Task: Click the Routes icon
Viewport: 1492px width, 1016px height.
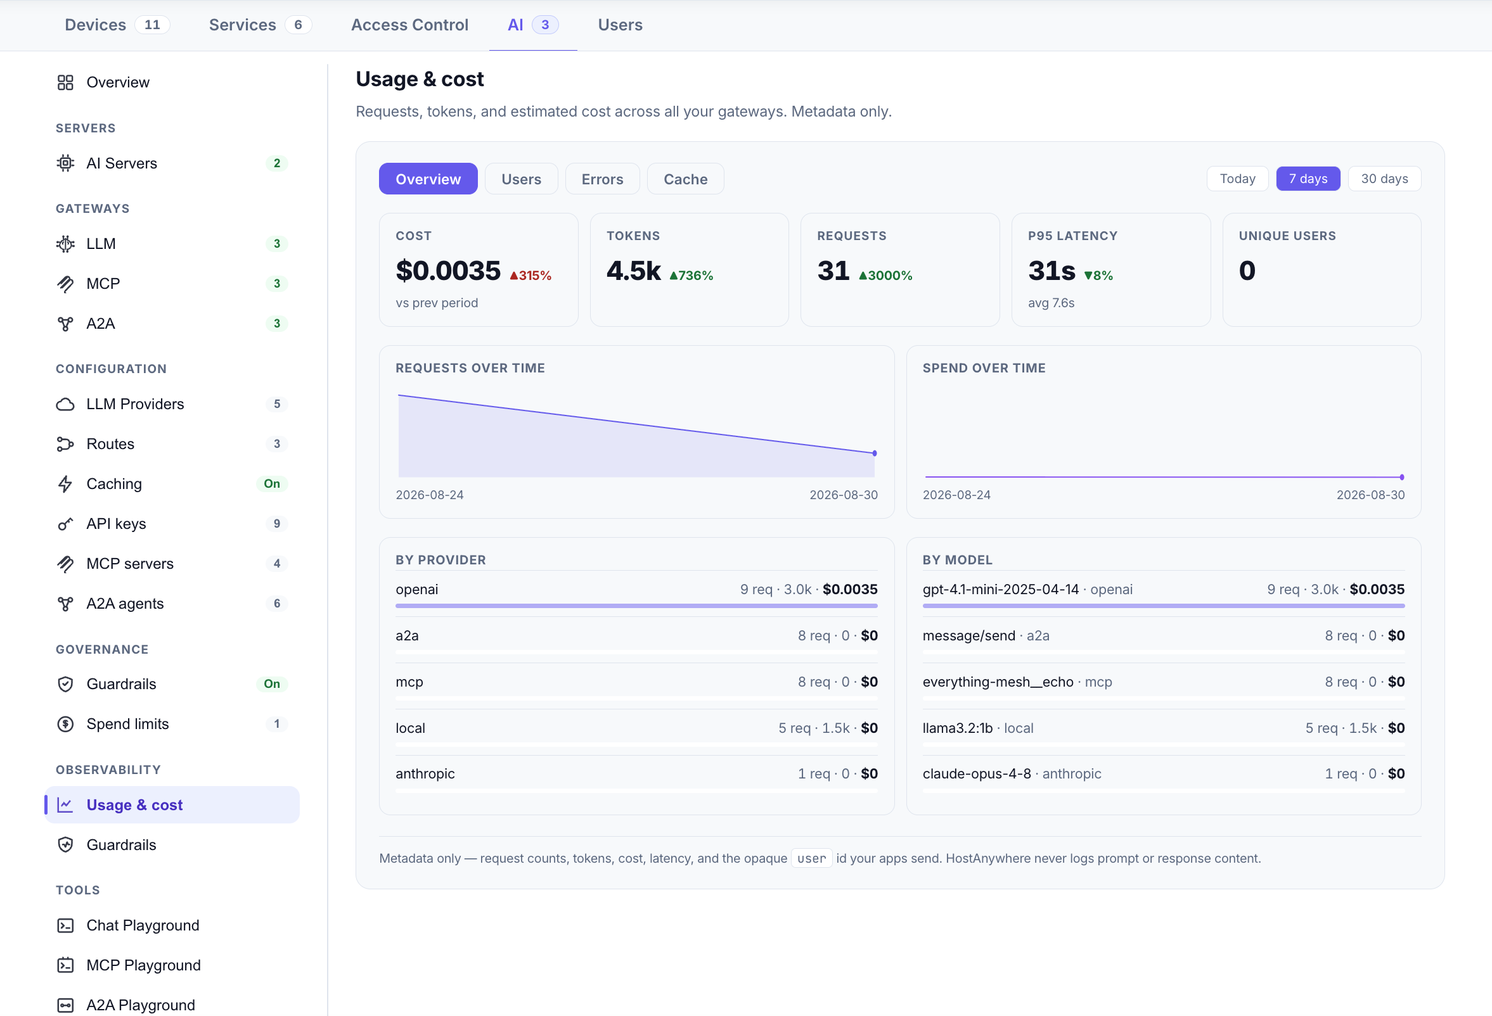Action: pos(65,444)
